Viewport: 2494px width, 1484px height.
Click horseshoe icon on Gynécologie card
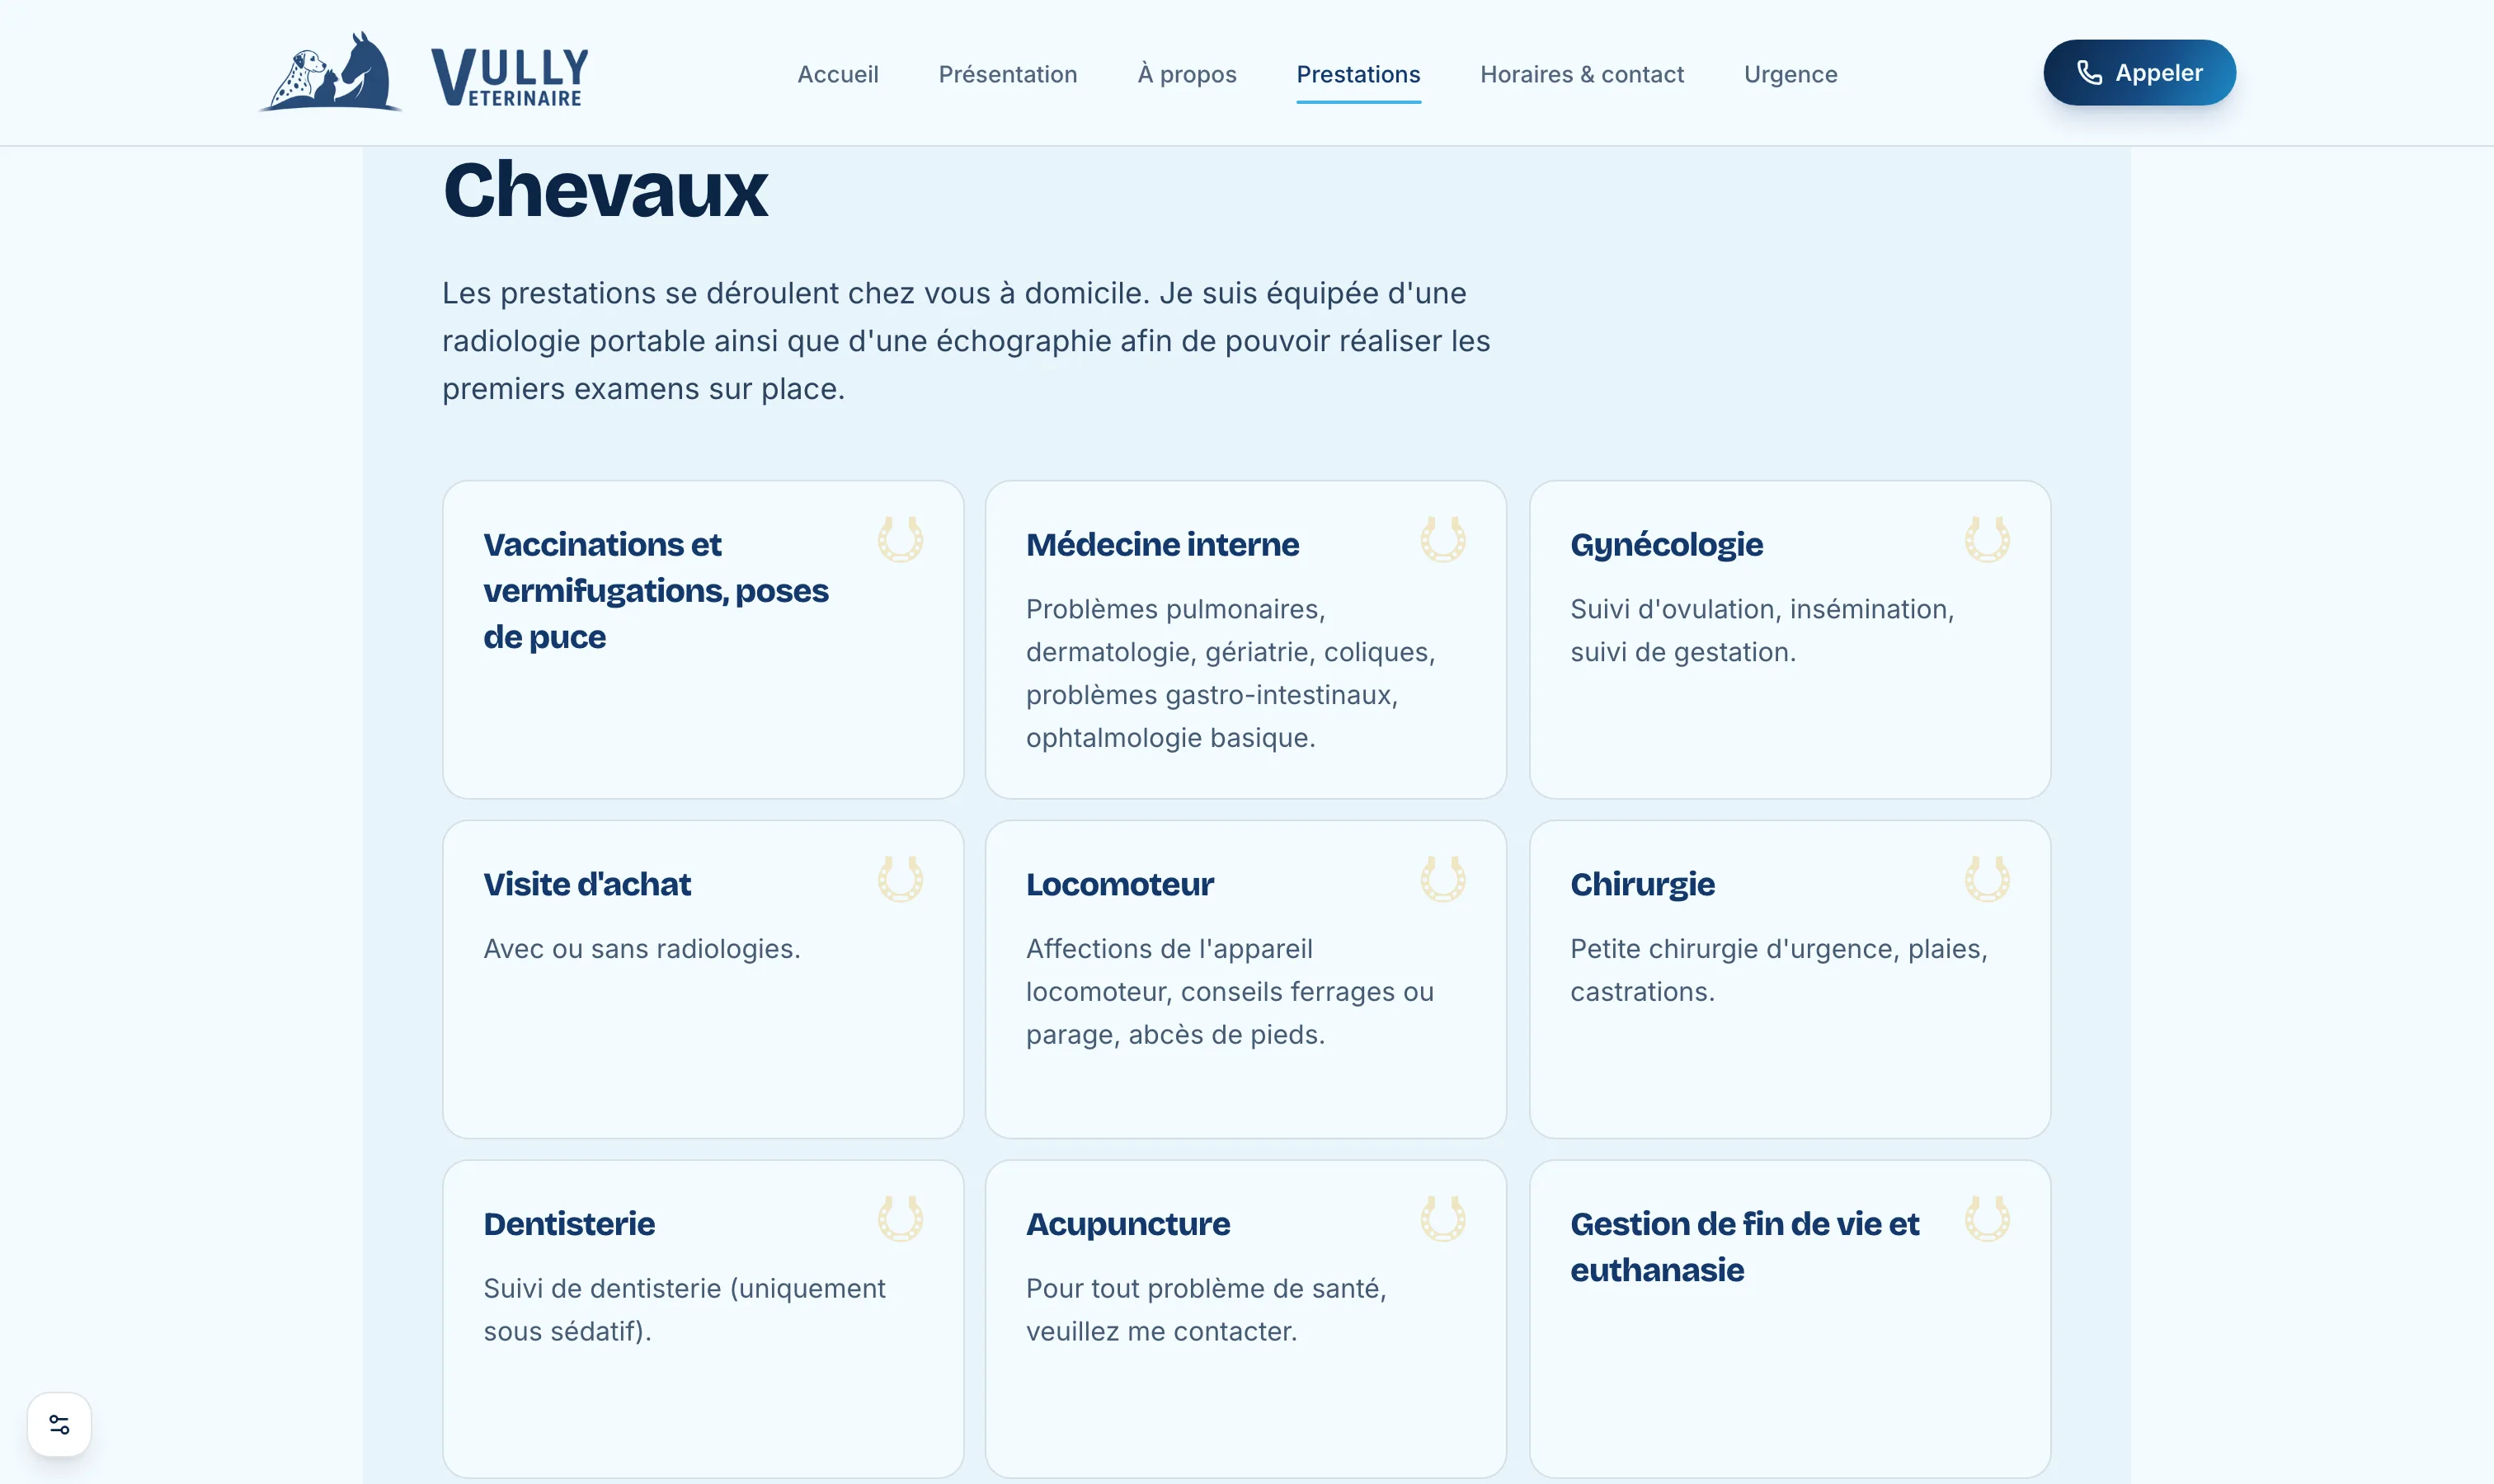pos(1987,539)
